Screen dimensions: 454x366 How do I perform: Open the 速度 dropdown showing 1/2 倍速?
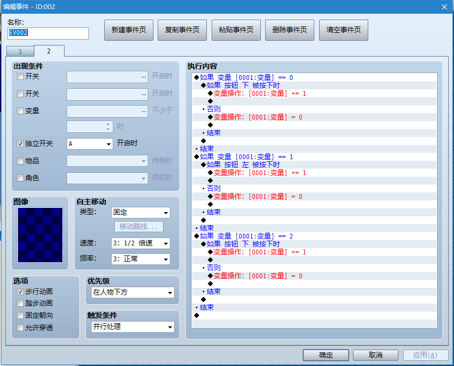click(x=141, y=243)
